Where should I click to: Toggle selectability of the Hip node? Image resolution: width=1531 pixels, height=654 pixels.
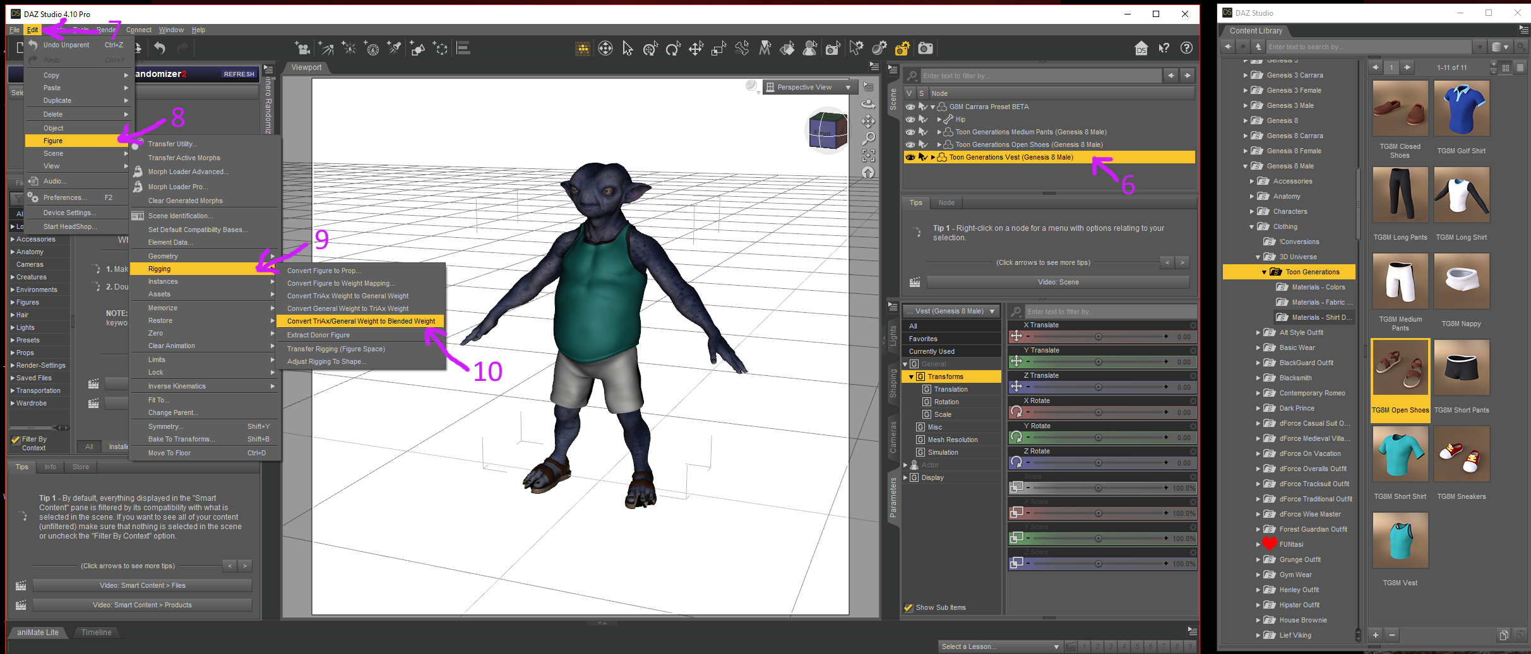pyautogui.click(x=923, y=119)
